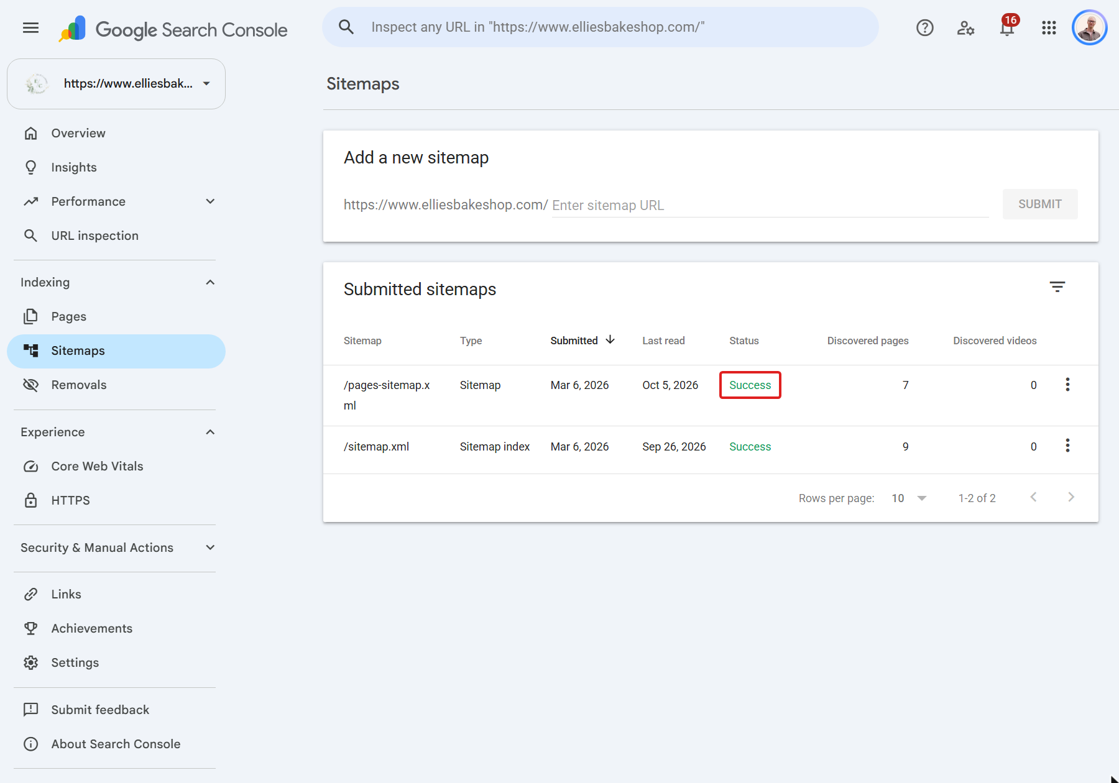This screenshot has height=783, width=1119.
Task: Click the Enter sitemap URL field
Action: [x=770, y=205]
